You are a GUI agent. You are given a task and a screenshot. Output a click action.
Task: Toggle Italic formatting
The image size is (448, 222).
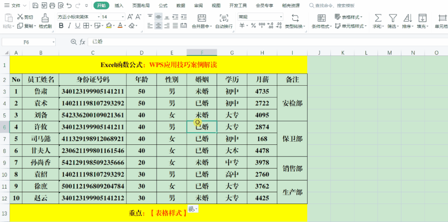pos(70,26)
